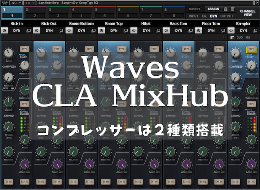Select ST mode on the Sampler channel
The height and width of the screenshot is (190, 260).
tap(232, 37)
